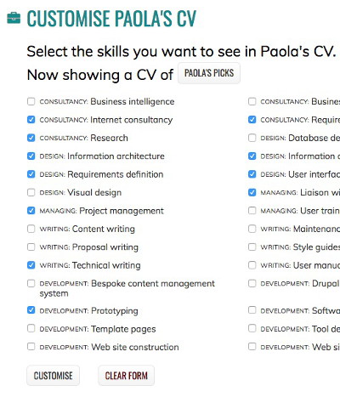The width and height of the screenshot is (340, 397).
Task: Enable Bespoke content management system checkbox
Action: pyautogui.click(x=31, y=283)
